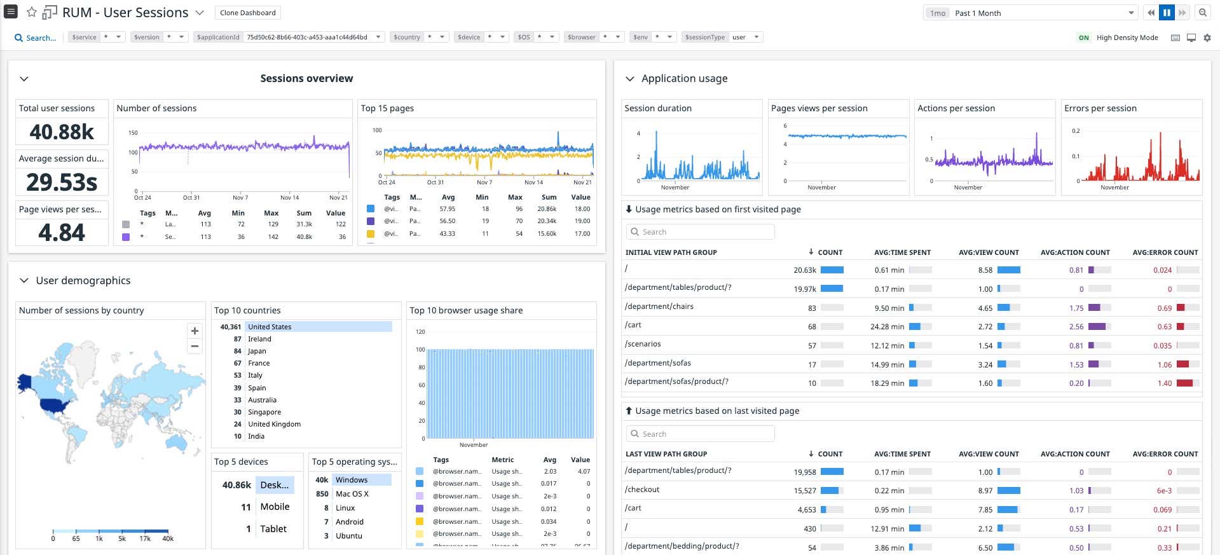
Task: Zoom out on the country map
Action: coord(195,346)
